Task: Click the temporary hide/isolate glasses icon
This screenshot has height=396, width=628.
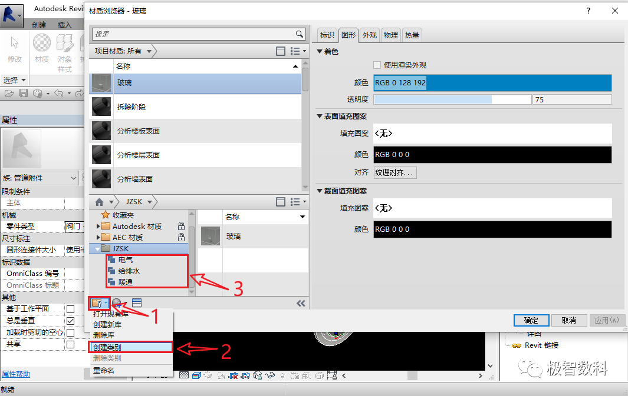Action: (270, 375)
